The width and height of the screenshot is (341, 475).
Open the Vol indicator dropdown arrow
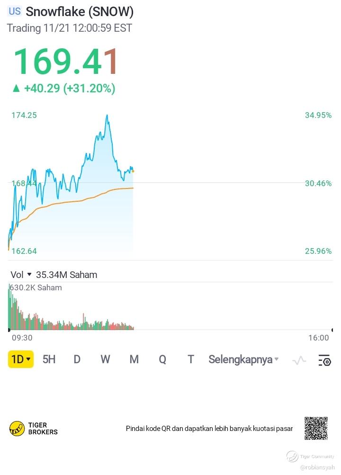pyautogui.click(x=29, y=275)
